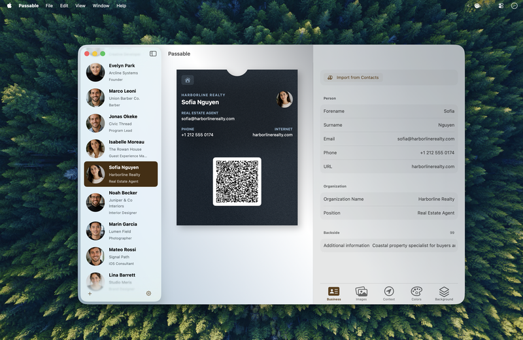Open the Background tab

(x=444, y=294)
